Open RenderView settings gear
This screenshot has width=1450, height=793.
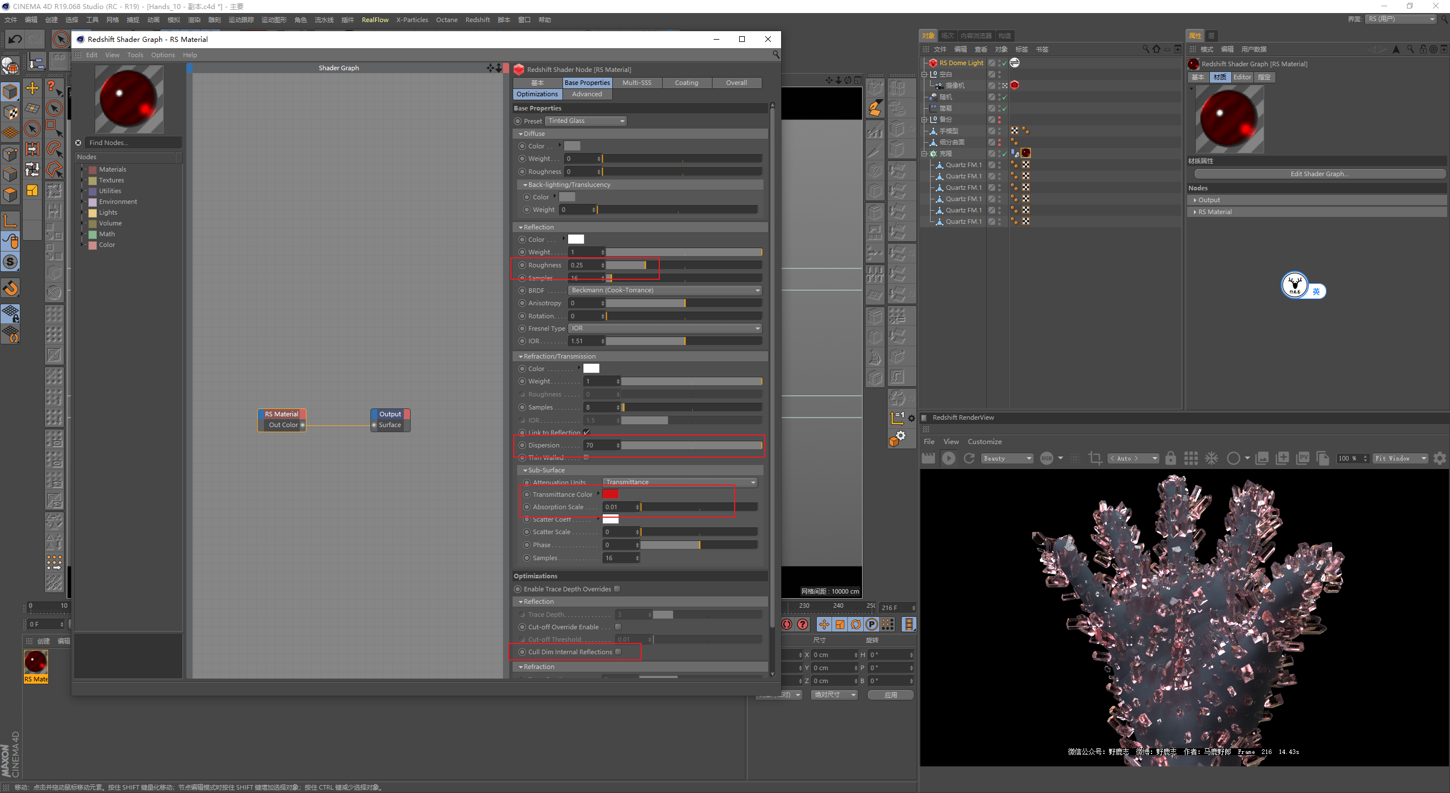[1439, 458]
